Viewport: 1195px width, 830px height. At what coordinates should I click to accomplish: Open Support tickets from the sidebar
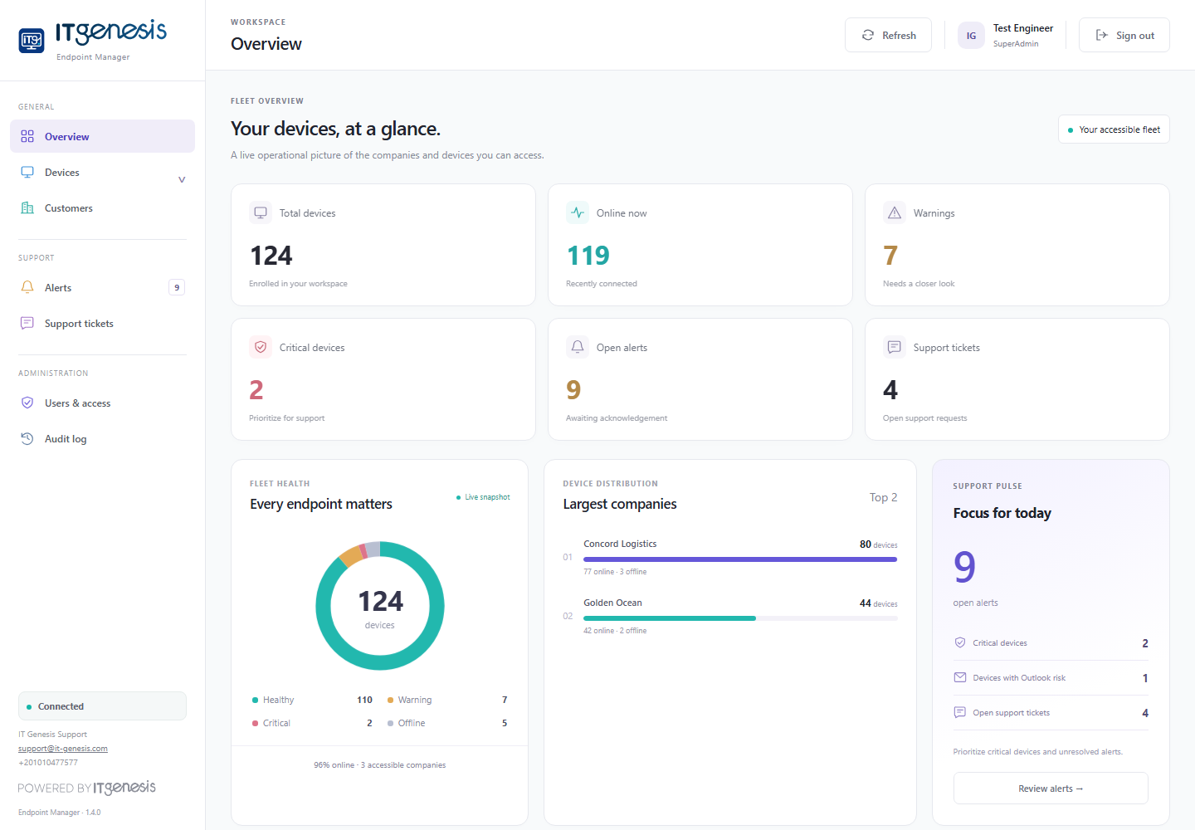[102, 323]
